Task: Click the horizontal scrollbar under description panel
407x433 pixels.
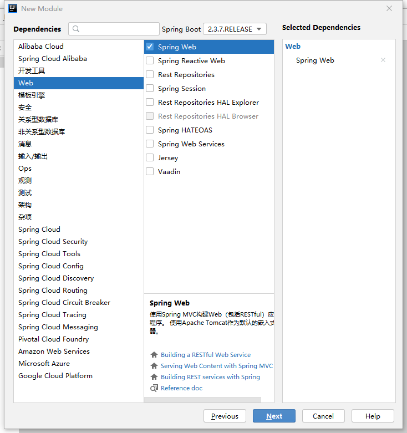Action: click(202, 400)
